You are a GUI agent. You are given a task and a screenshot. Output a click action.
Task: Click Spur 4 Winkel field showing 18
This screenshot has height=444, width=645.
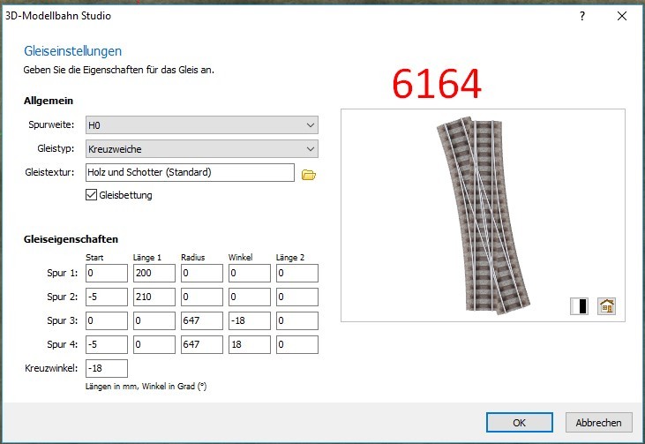250,345
